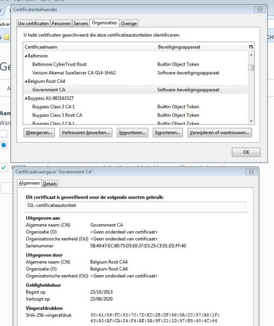Open the Servers tab
The image size is (274, 326).
81,23
